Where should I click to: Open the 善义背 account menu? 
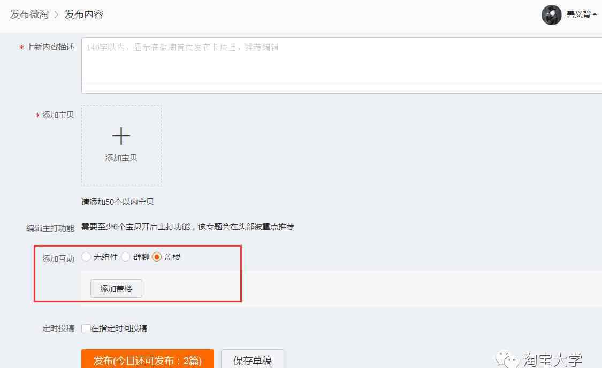tap(578, 14)
